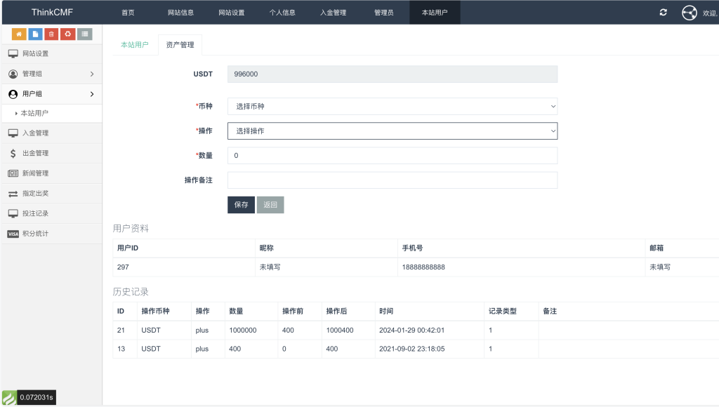Click the orange home icon in the toolbar
The height and width of the screenshot is (407, 719).
19,34
